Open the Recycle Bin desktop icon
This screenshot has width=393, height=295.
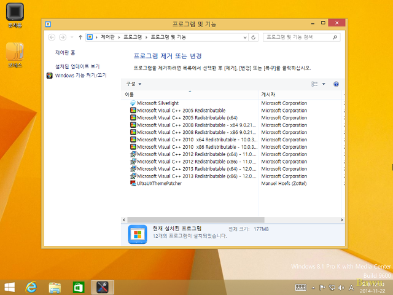point(15,15)
